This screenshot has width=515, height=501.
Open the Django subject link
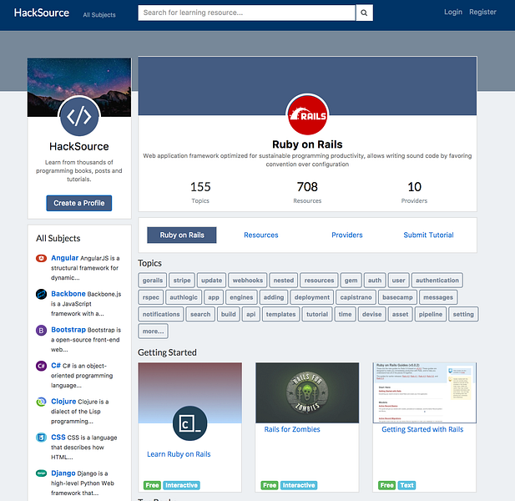tap(63, 473)
